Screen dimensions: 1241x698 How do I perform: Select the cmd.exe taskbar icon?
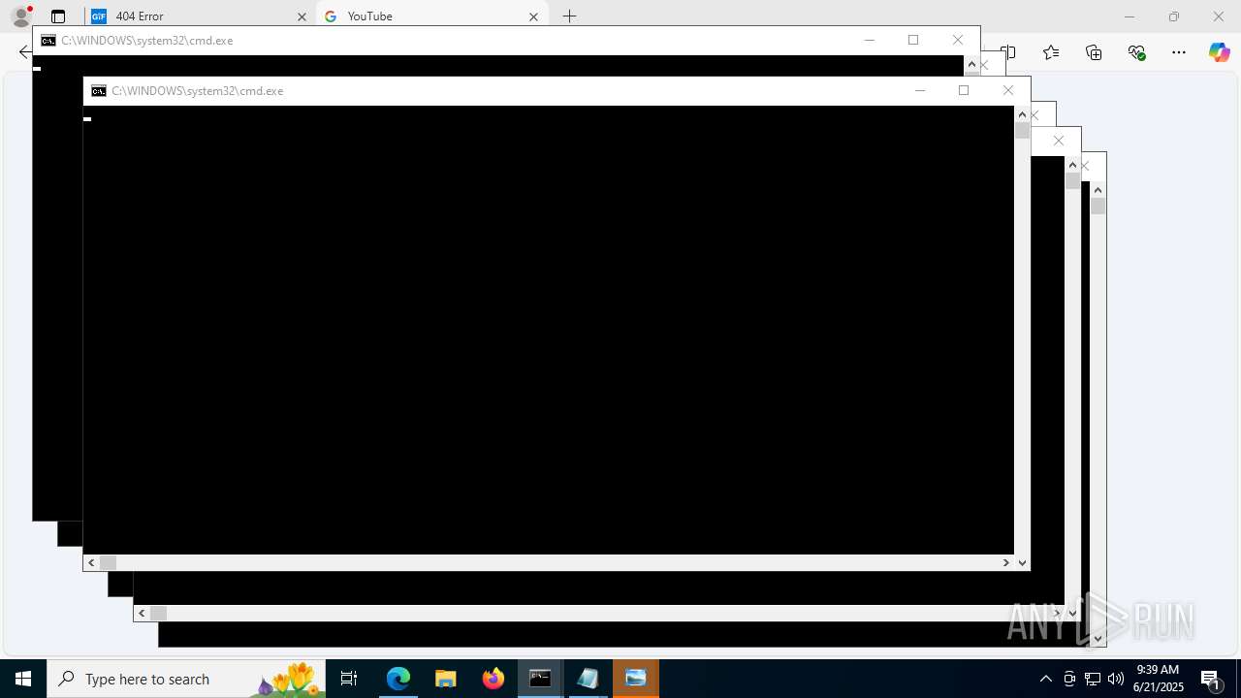pos(540,679)
